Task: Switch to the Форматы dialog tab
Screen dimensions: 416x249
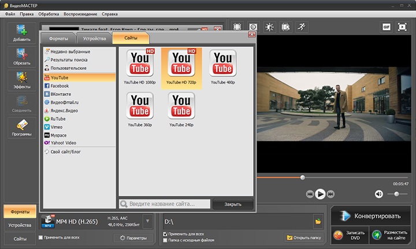Action: [58, 39]
